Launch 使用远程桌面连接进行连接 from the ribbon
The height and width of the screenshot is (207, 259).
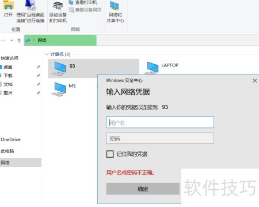click(x=31, y=11)
